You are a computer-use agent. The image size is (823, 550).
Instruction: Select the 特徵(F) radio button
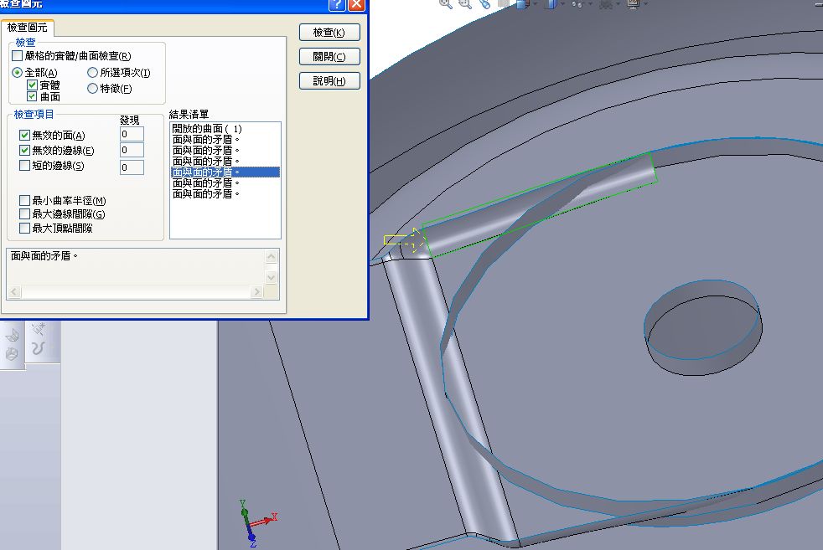[x=92, y=89]
